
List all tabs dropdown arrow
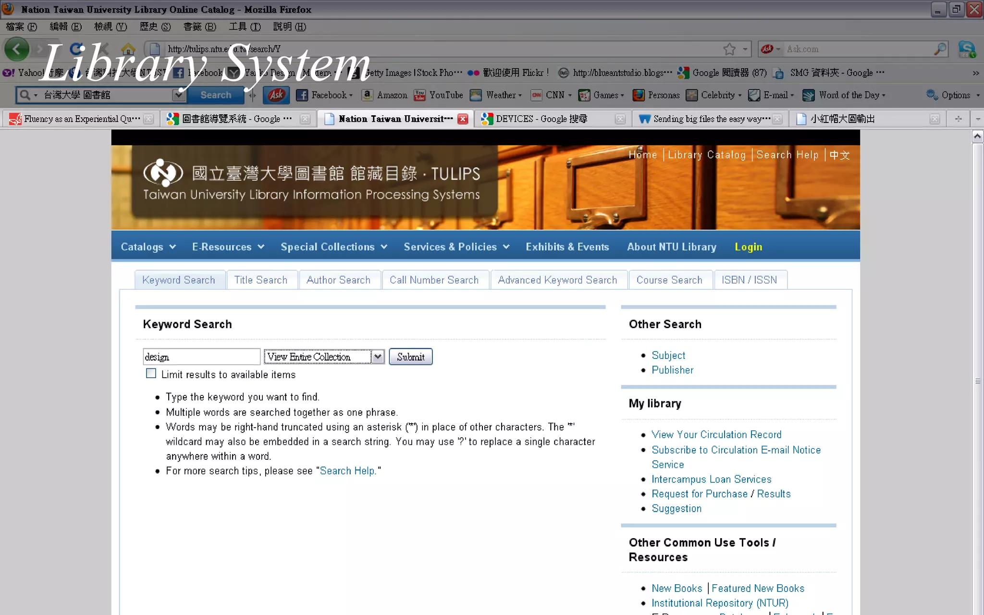[977, 119]
